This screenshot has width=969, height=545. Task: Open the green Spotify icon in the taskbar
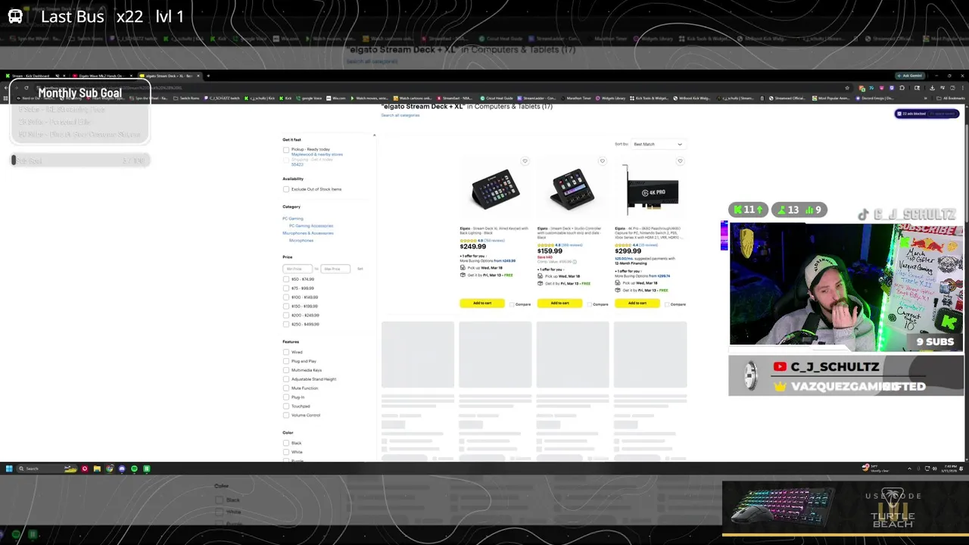(134, 469)
